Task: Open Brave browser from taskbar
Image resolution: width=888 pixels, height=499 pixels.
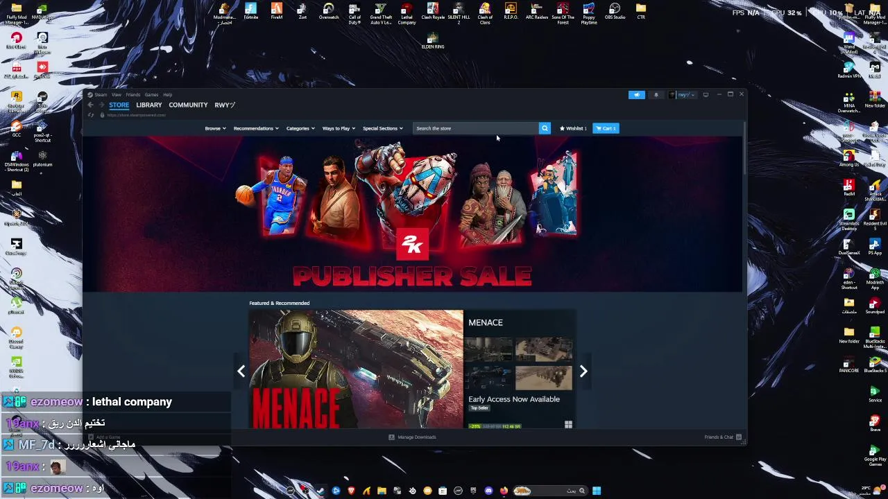Action: click(351, 491)
